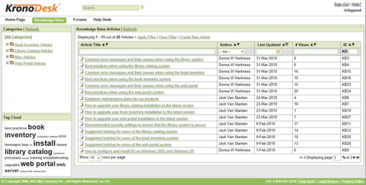
Task: Open the Help? link at top right
Action: click(x=357, y=4)
